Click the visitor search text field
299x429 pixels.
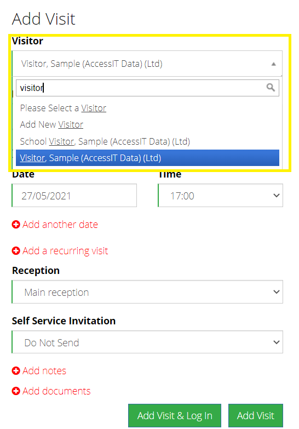(x=147, y=88)
